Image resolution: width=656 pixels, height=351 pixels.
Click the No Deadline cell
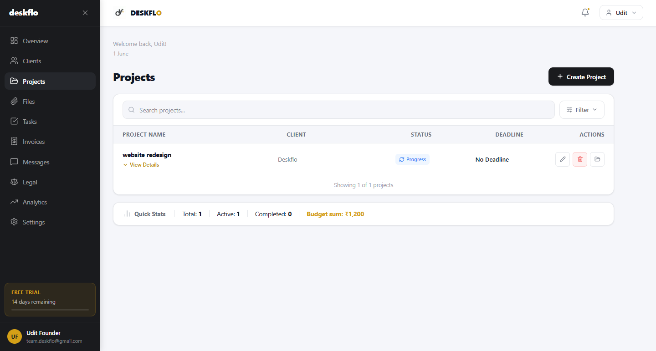click(492, 159)
